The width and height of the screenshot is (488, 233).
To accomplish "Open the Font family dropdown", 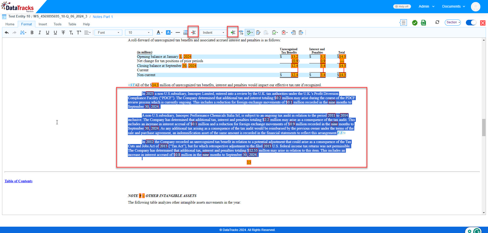I will 108,32.
